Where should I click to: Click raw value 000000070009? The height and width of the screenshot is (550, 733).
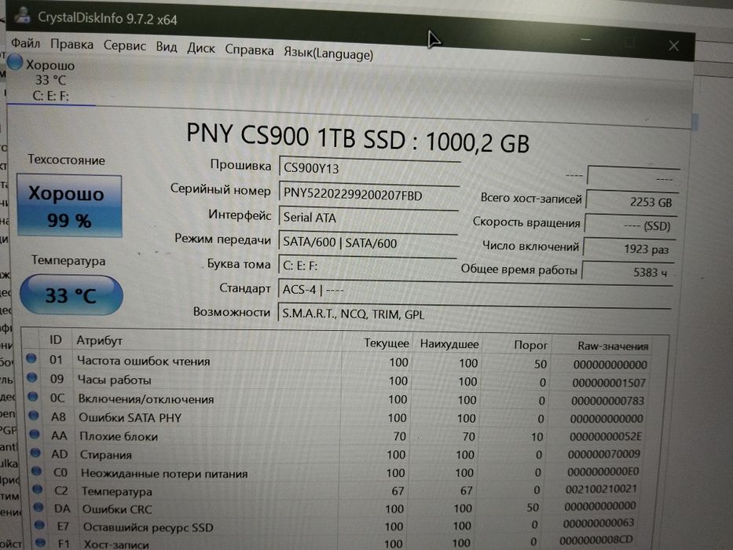(604, 454)
